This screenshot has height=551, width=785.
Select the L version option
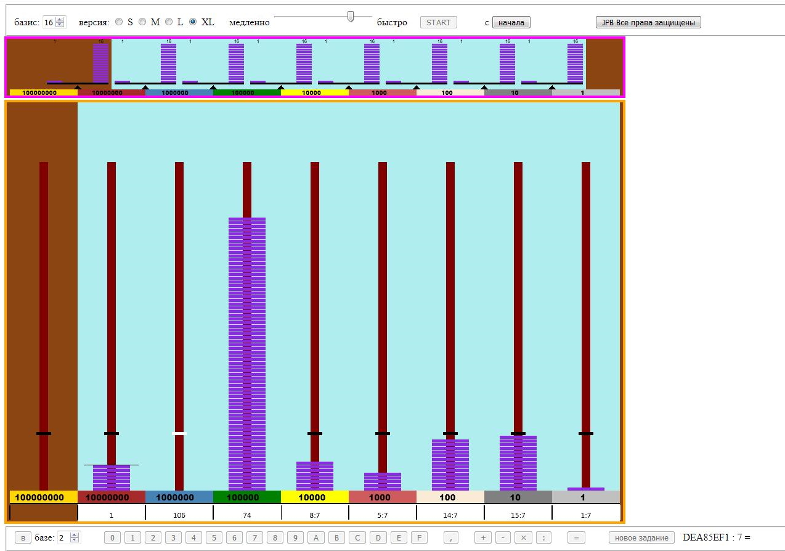169,22
